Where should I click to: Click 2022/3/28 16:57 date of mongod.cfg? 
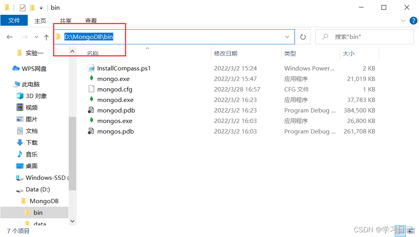(x=237, y=90)
